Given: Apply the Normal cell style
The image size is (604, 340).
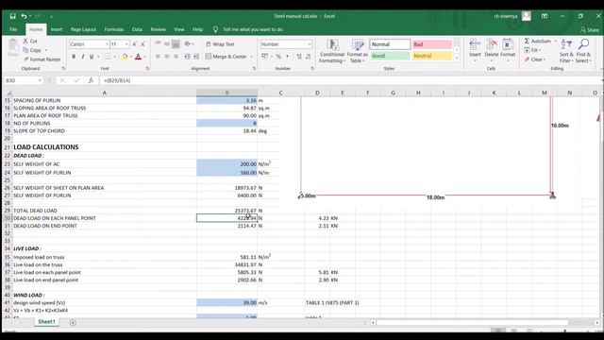Looking at the screenshot, I should point(390,44).
